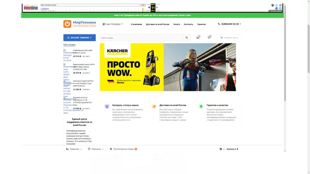
Task: Click the Wayback toolbar help question icon
Action: pyautogui.click(x=277, y=5)
